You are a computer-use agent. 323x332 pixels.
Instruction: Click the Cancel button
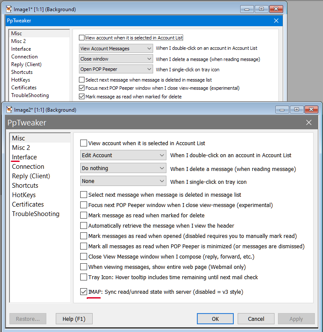click(x=256, y=319)
